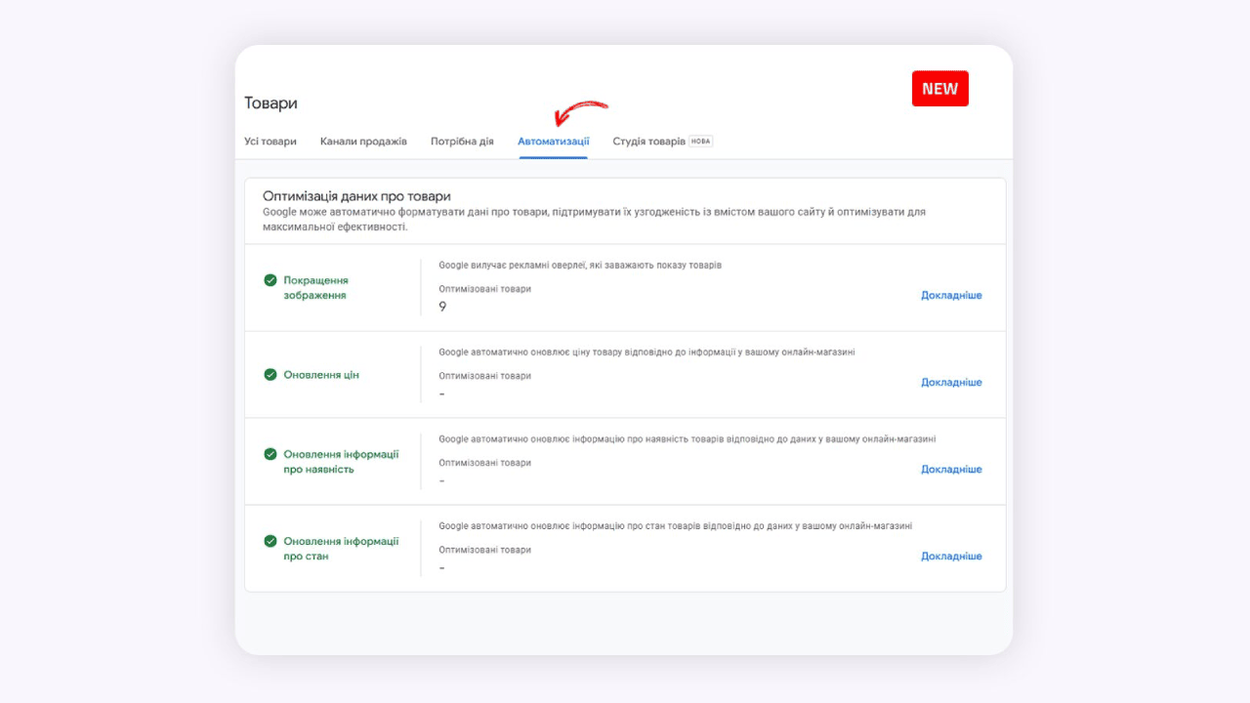Select the Оновлення цін label
1250x703 pixels.
point(321,375)
